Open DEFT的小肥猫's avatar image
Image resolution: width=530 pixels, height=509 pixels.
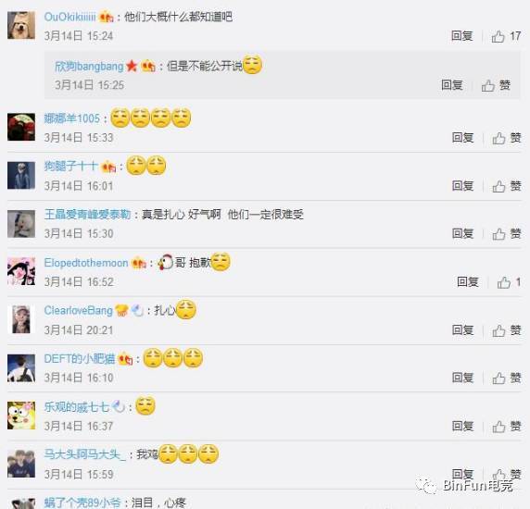21,368
